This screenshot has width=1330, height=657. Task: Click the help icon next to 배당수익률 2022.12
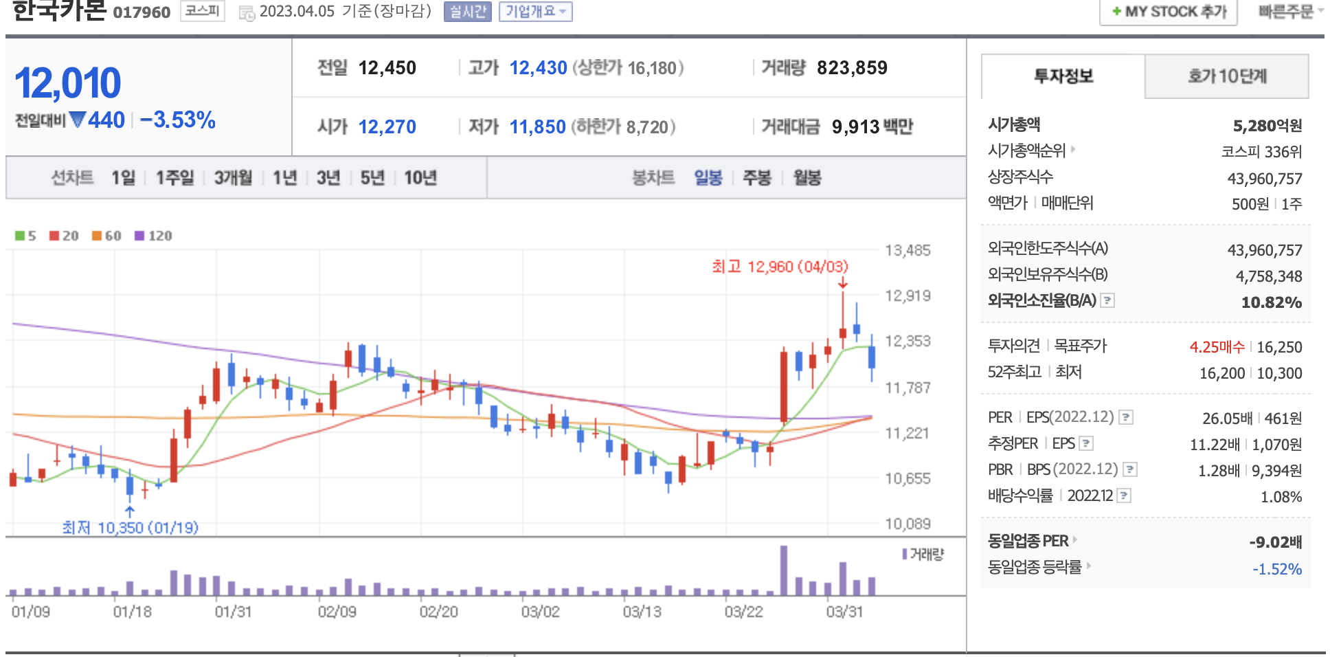1124,495
